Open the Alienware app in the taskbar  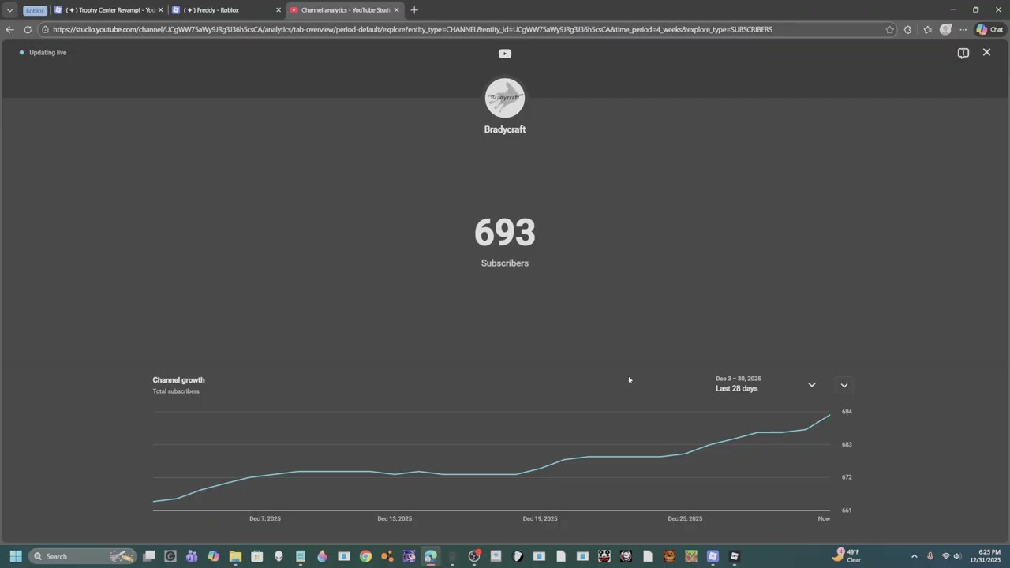coord(279,556)
